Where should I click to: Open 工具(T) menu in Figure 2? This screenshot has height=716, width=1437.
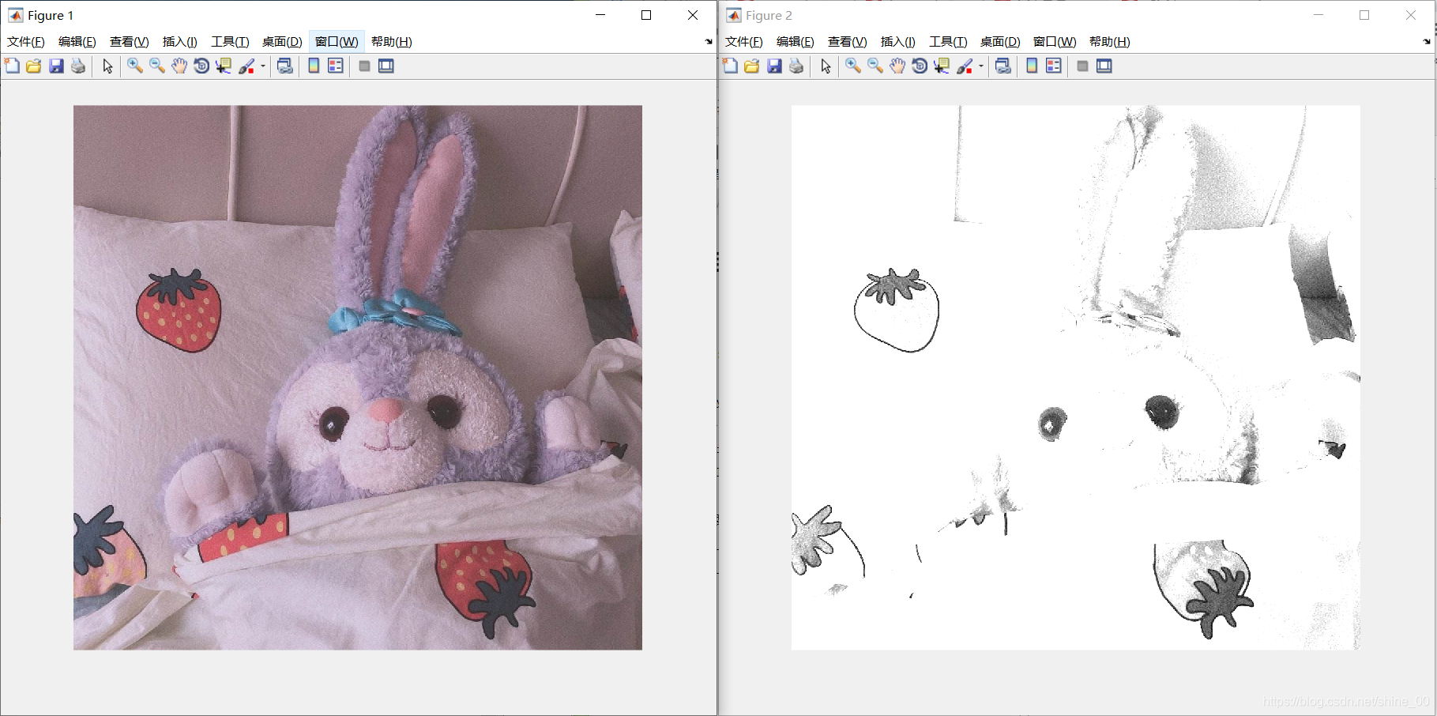[948, 42]
